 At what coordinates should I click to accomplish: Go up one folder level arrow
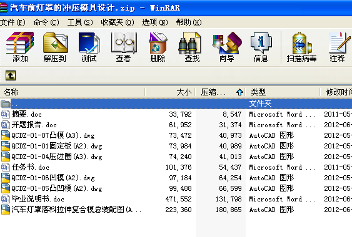pyautogui.click(x=11, y=75)
